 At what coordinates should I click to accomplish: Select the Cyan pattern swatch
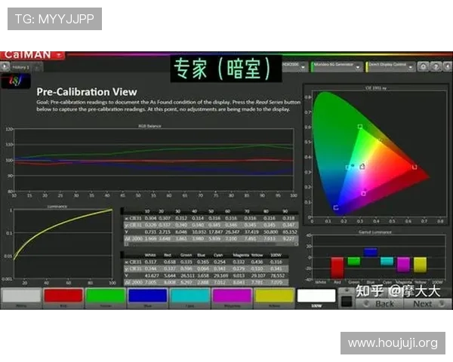[190, 296]
